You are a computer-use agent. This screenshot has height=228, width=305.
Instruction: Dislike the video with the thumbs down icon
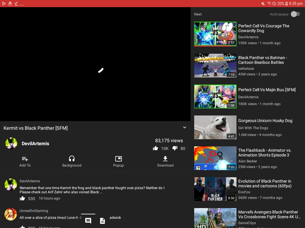[175, 148]
